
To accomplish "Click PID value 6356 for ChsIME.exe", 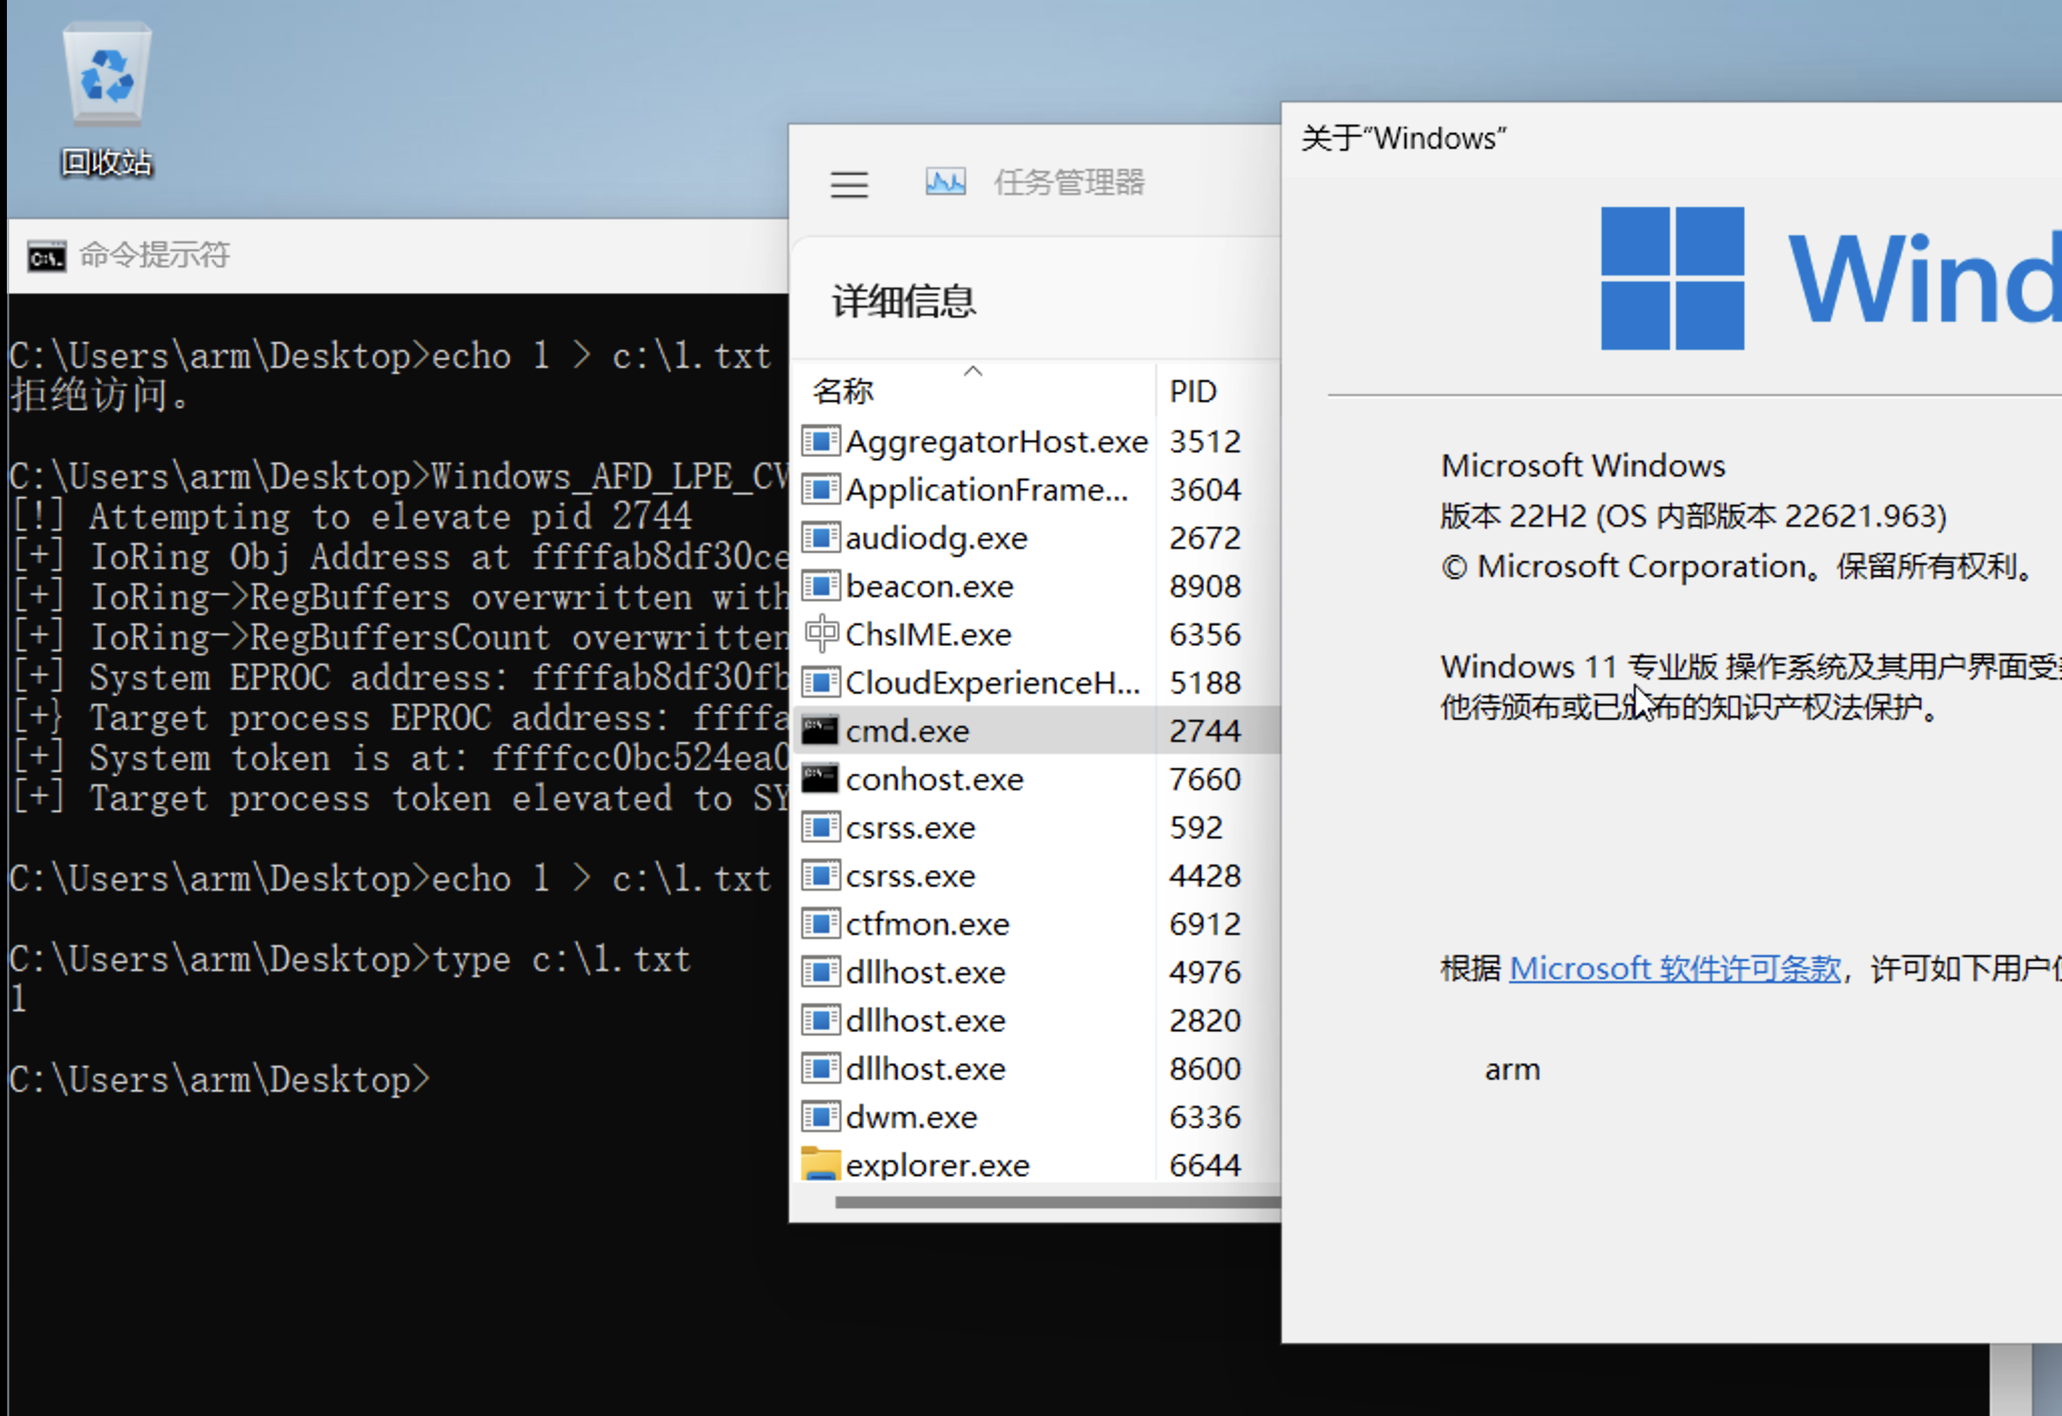I will pyautogui.click(x=1204, y=634).
